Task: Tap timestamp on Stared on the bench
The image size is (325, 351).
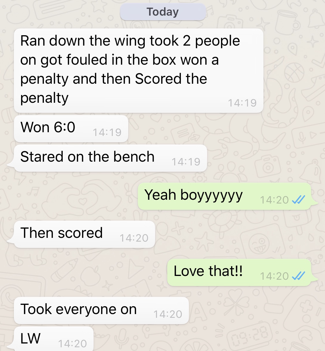Action: pyautogui.click(x=186, y=162)
